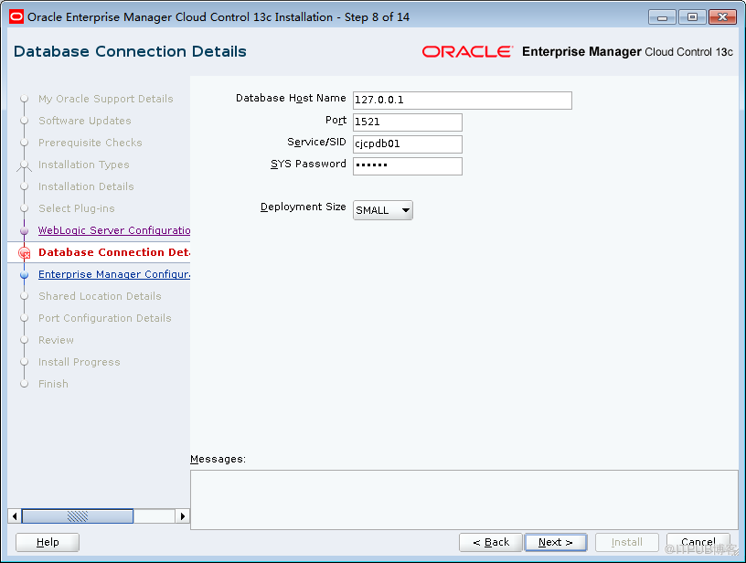746x563 pixels.
Task: Click the Port field showing 1521
Action: pos(407,122)
